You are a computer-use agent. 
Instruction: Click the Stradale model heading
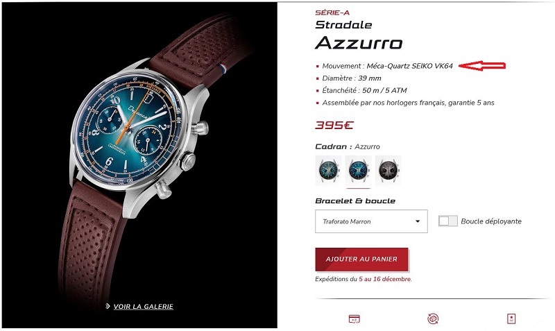coord(343,25)
